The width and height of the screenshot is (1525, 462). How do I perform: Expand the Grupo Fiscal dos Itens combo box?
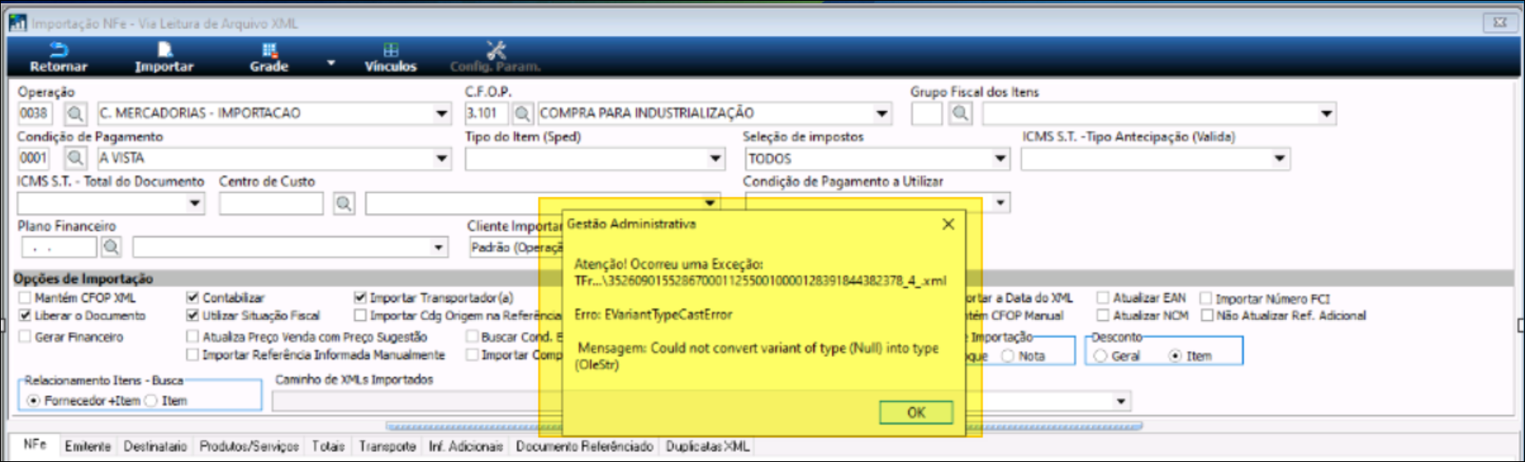[x=1326, y=113]
